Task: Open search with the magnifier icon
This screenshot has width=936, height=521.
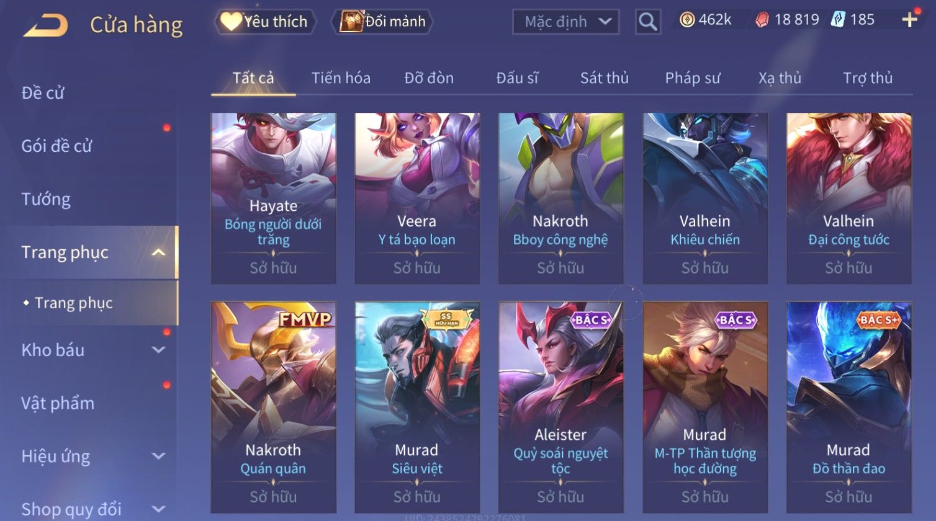Action: (647, 22)
